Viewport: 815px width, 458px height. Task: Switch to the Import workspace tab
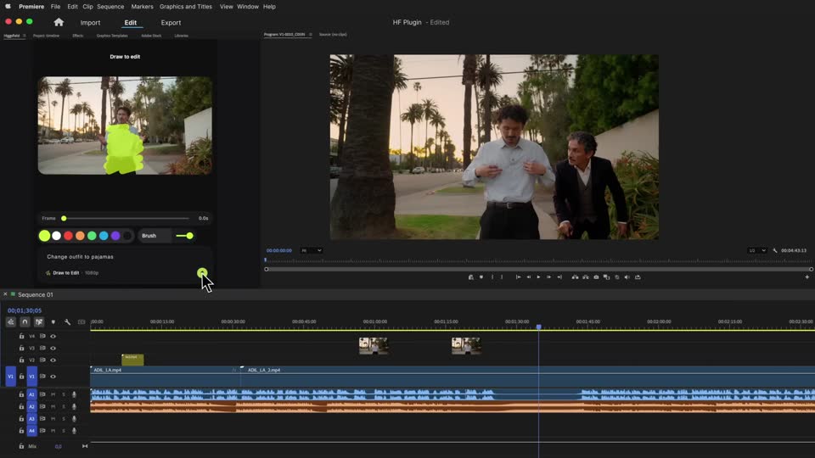[90, 23]
